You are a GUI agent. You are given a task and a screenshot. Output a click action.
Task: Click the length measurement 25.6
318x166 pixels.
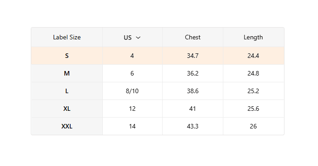(254, 109)
